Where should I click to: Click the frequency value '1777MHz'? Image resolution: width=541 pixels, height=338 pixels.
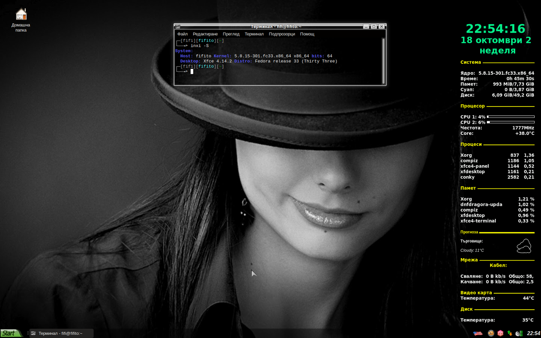(x=523, y=128)
